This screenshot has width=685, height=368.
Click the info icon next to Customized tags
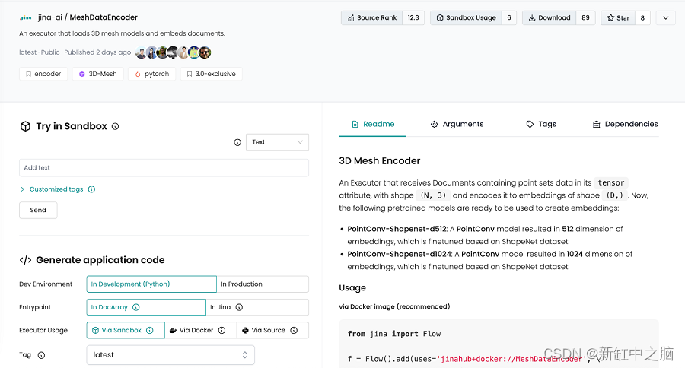tap(91, 189)
